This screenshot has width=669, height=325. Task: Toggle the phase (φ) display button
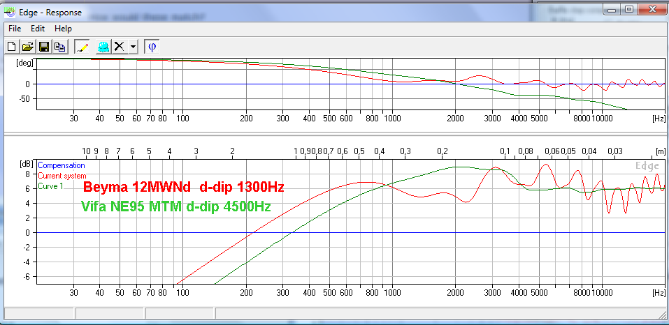(152, 46)
